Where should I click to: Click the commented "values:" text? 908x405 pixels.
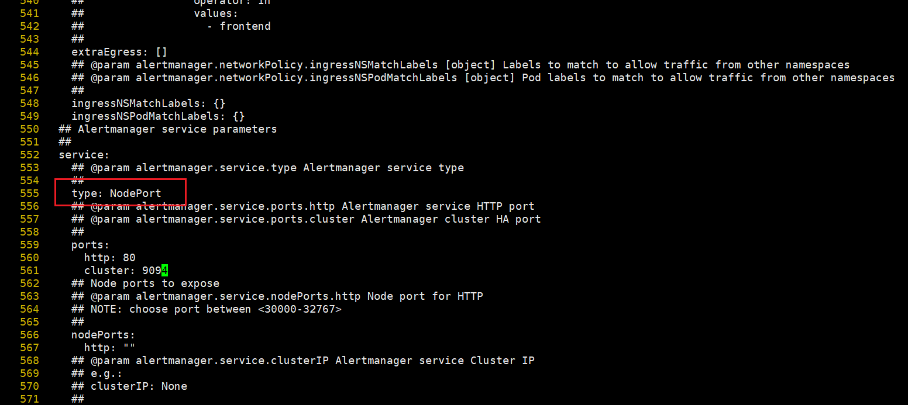click(x=216, y=13)
